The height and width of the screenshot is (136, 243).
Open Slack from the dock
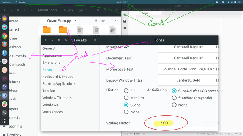click(x=4, y=79)
